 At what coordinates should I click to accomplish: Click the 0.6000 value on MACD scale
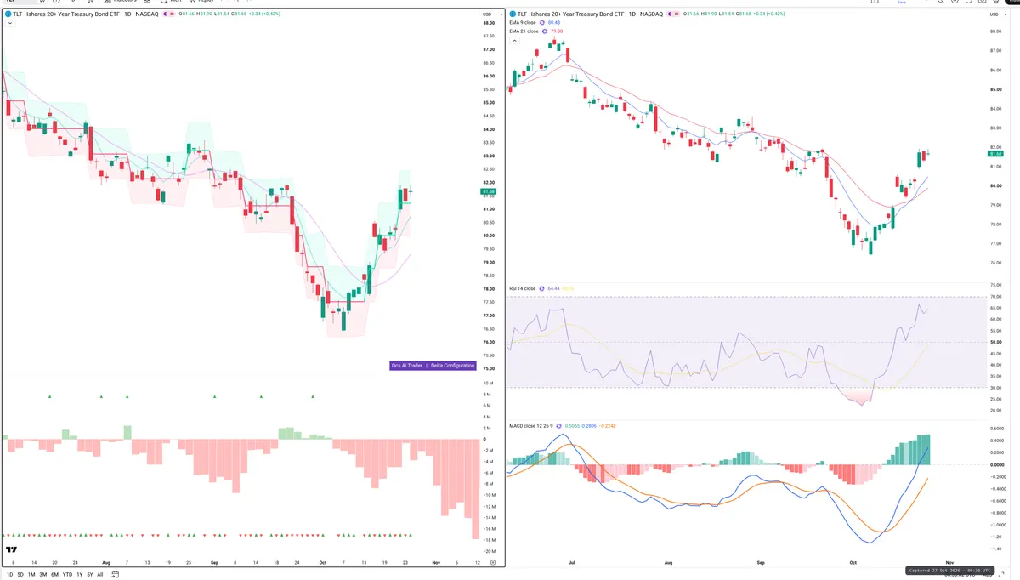(x=997, y=429)
